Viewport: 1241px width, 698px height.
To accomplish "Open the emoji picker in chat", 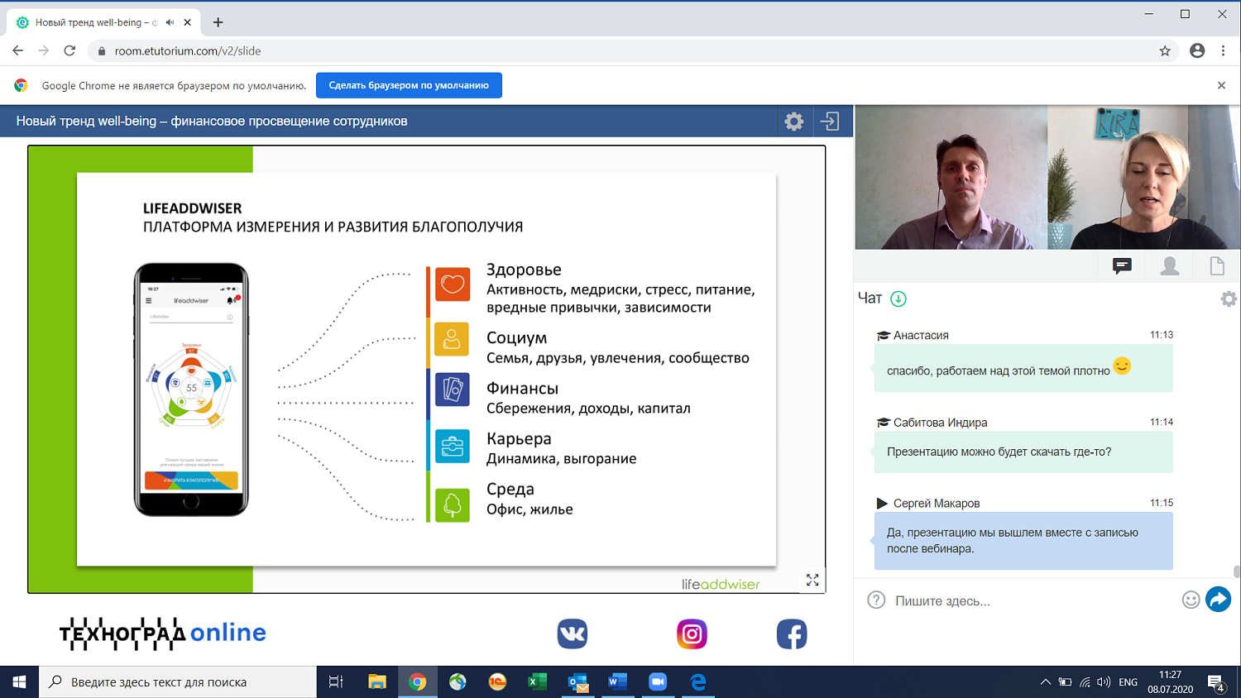I will pyautogui.click(x=1191, y=600).
